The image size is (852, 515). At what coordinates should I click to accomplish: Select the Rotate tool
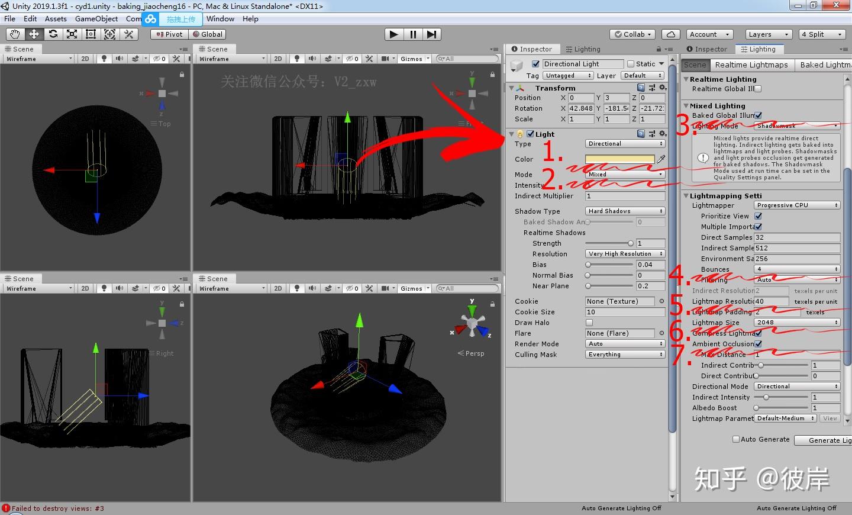(53, 34)
